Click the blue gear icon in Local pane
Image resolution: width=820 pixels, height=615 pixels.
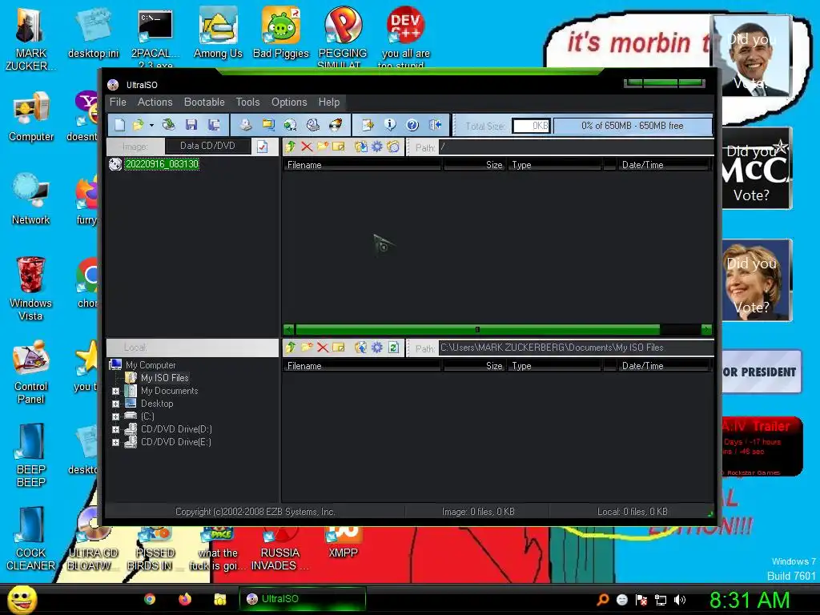[377, 348]
